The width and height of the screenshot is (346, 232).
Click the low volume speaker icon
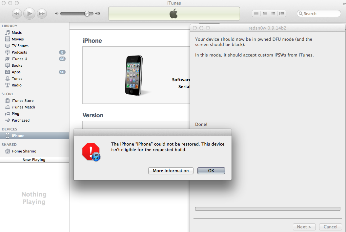point(57,13)
